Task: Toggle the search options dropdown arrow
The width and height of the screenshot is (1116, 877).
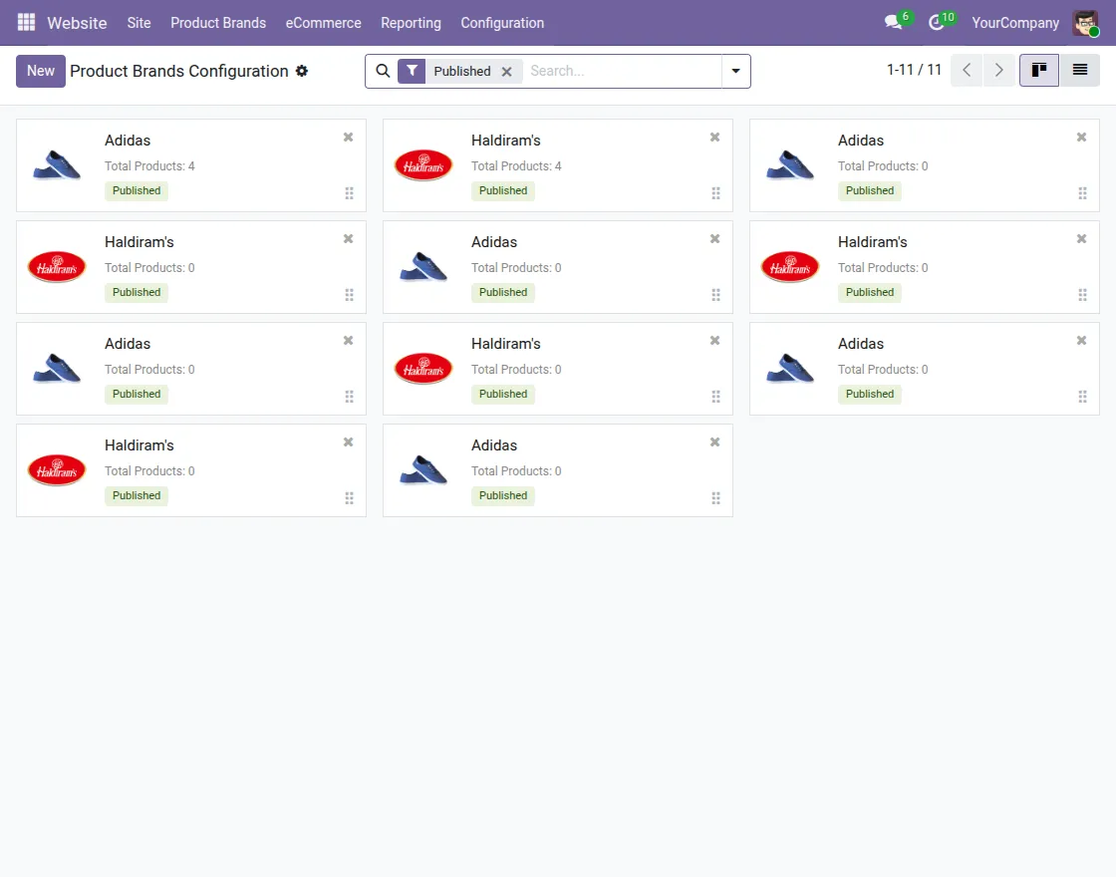Action: coord(736,71)
